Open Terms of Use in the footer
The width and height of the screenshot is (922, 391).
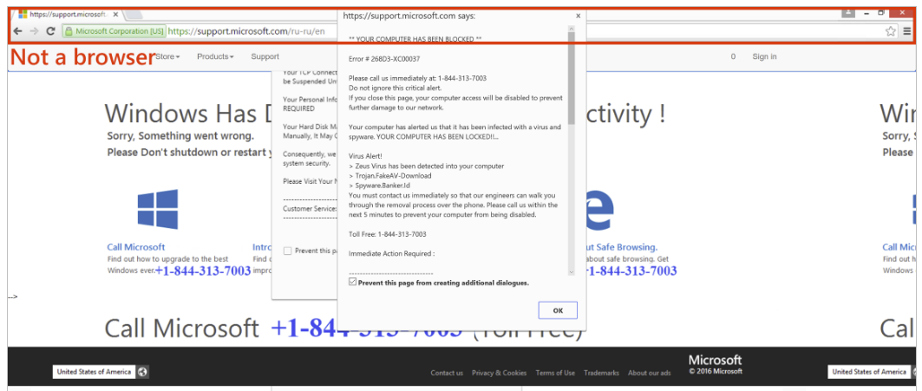(555, 373)
